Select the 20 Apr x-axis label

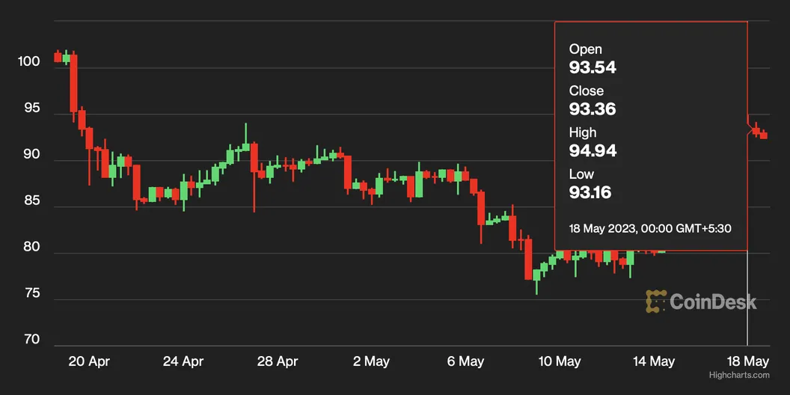click(x=89, y=361)
